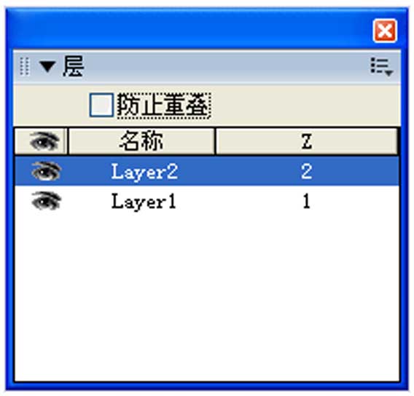Click the 名称 column header
The image size is (414, 396).
[x=141, y=141]
